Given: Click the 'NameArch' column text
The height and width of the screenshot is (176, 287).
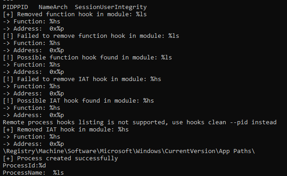Looking at the screenshot, I should click(x=53, y=7).
